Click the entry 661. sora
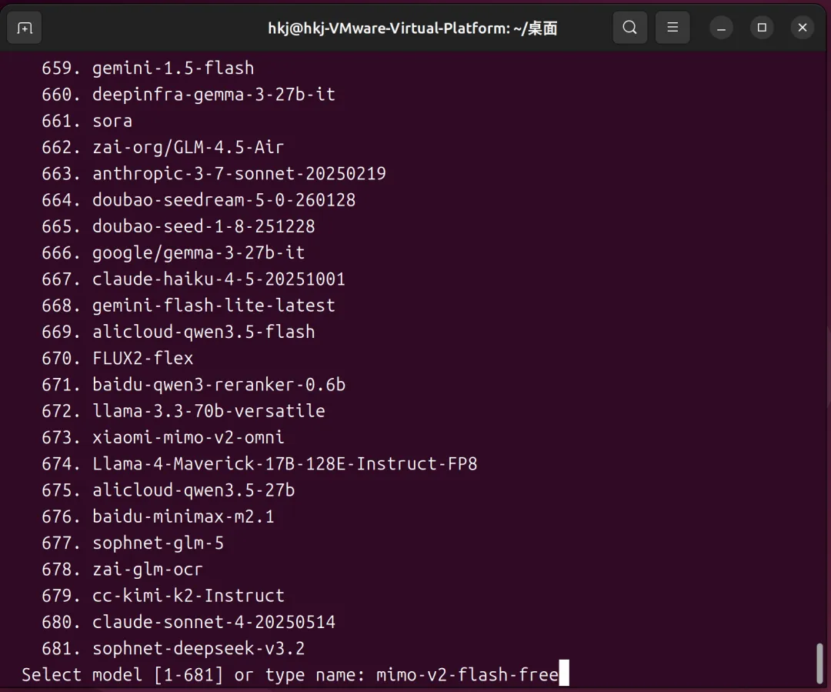 pyautogui.click(x=87, y=122)
